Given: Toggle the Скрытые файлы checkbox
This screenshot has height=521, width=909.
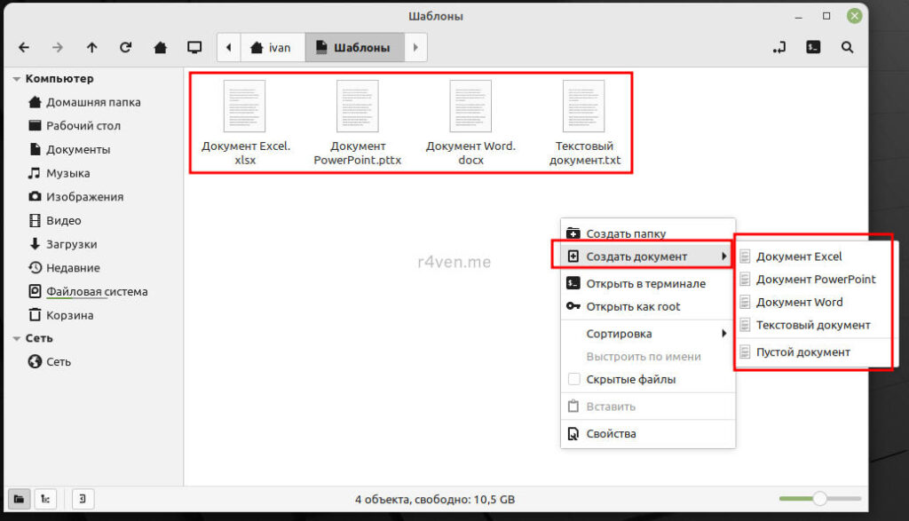Looking at the screenshot, I should 574,380.
